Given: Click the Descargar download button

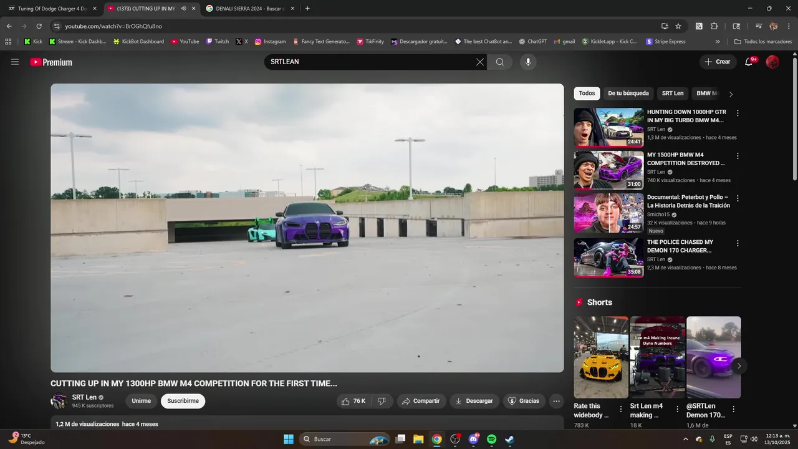Looking at the screenshot, I should click(474, 401).
